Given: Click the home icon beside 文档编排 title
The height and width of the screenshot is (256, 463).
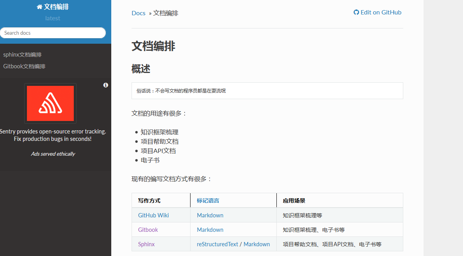Looking at the screenshot, I should click(39, 7).
